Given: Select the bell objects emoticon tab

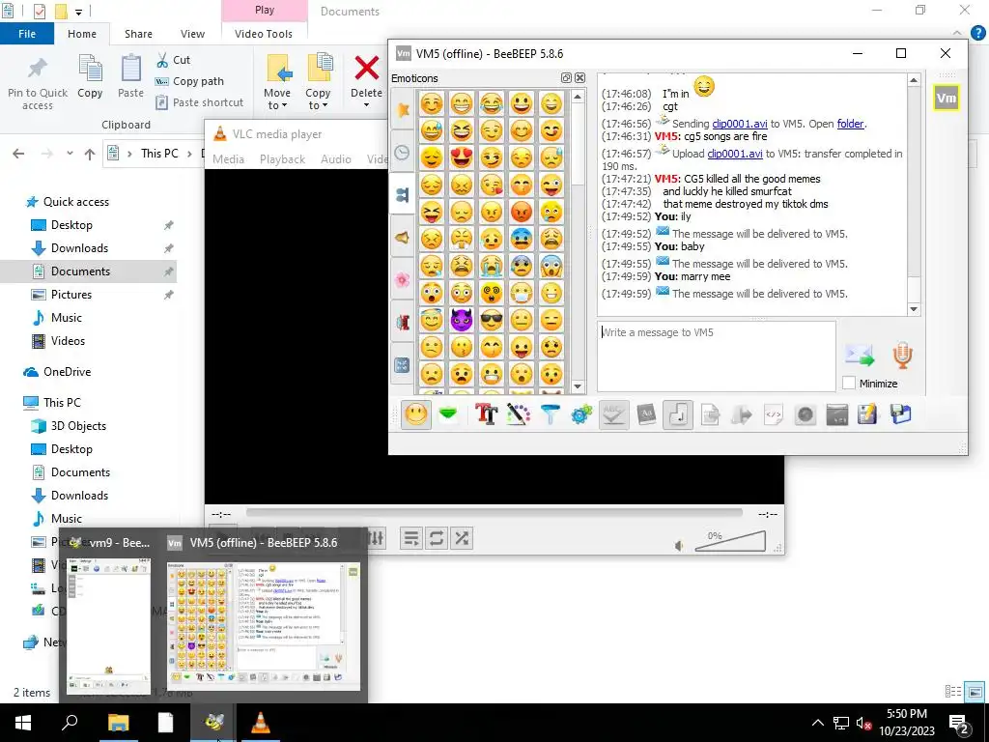Looking at the screenshot, I should (x=403, y=238).
